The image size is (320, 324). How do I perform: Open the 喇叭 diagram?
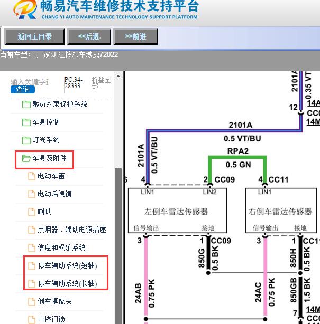pos(44,212)
